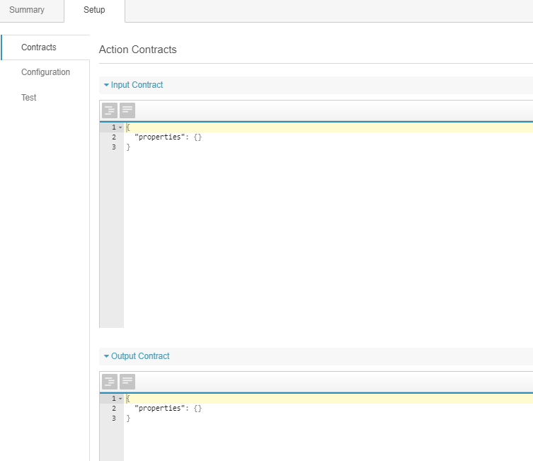Select the Setup tab

(94, 10)
